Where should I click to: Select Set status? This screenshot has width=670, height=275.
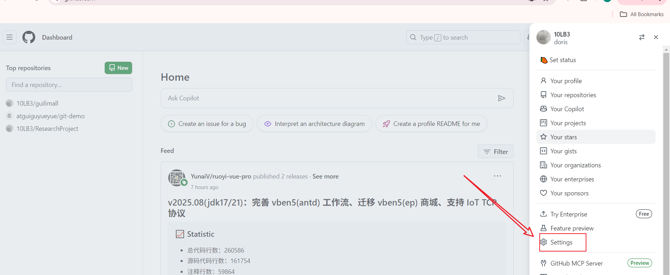(596, 60)
